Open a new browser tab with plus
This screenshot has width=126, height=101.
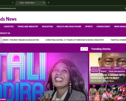click(x=48, y=3)
